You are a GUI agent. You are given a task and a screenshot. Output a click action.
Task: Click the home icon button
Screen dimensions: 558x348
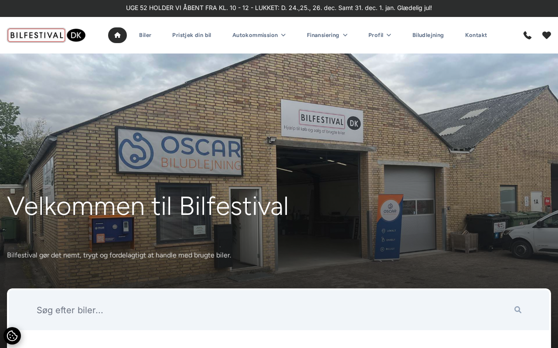coord(117,35)
